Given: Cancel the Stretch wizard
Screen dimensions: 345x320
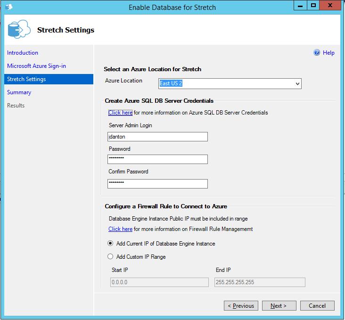Looking at the screenshot, I should point(317,306).
